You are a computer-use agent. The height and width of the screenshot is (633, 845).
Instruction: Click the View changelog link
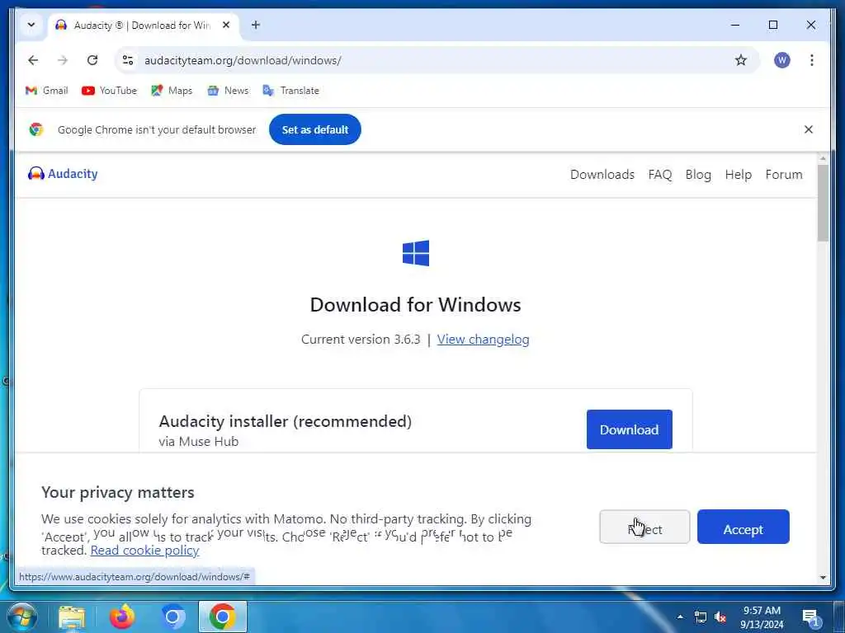483,339
